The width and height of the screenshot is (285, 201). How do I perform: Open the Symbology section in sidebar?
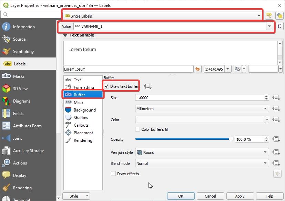tap(23, 52)
